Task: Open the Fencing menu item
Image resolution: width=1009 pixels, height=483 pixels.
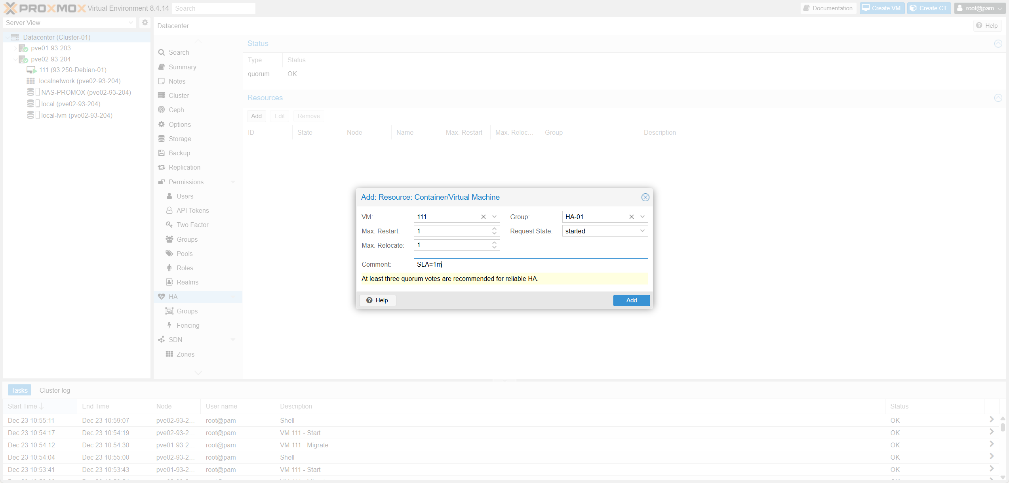Action: point(188,325)
